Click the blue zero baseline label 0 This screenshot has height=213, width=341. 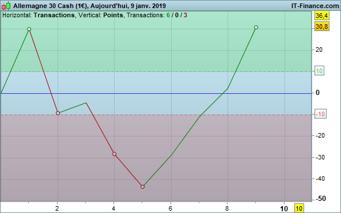point(317,93)
